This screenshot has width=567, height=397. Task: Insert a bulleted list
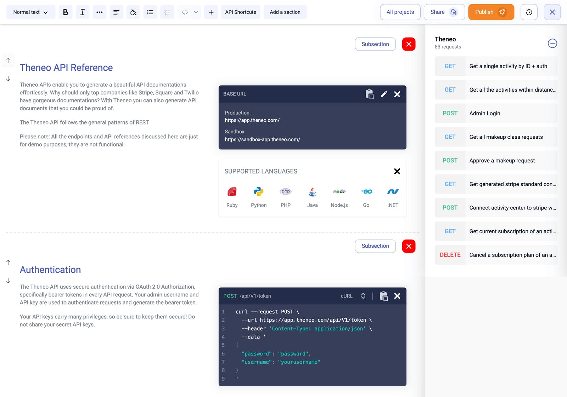(150, 12)
